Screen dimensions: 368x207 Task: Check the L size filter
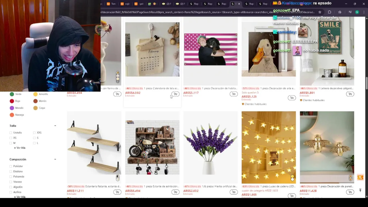coord(34,143)
